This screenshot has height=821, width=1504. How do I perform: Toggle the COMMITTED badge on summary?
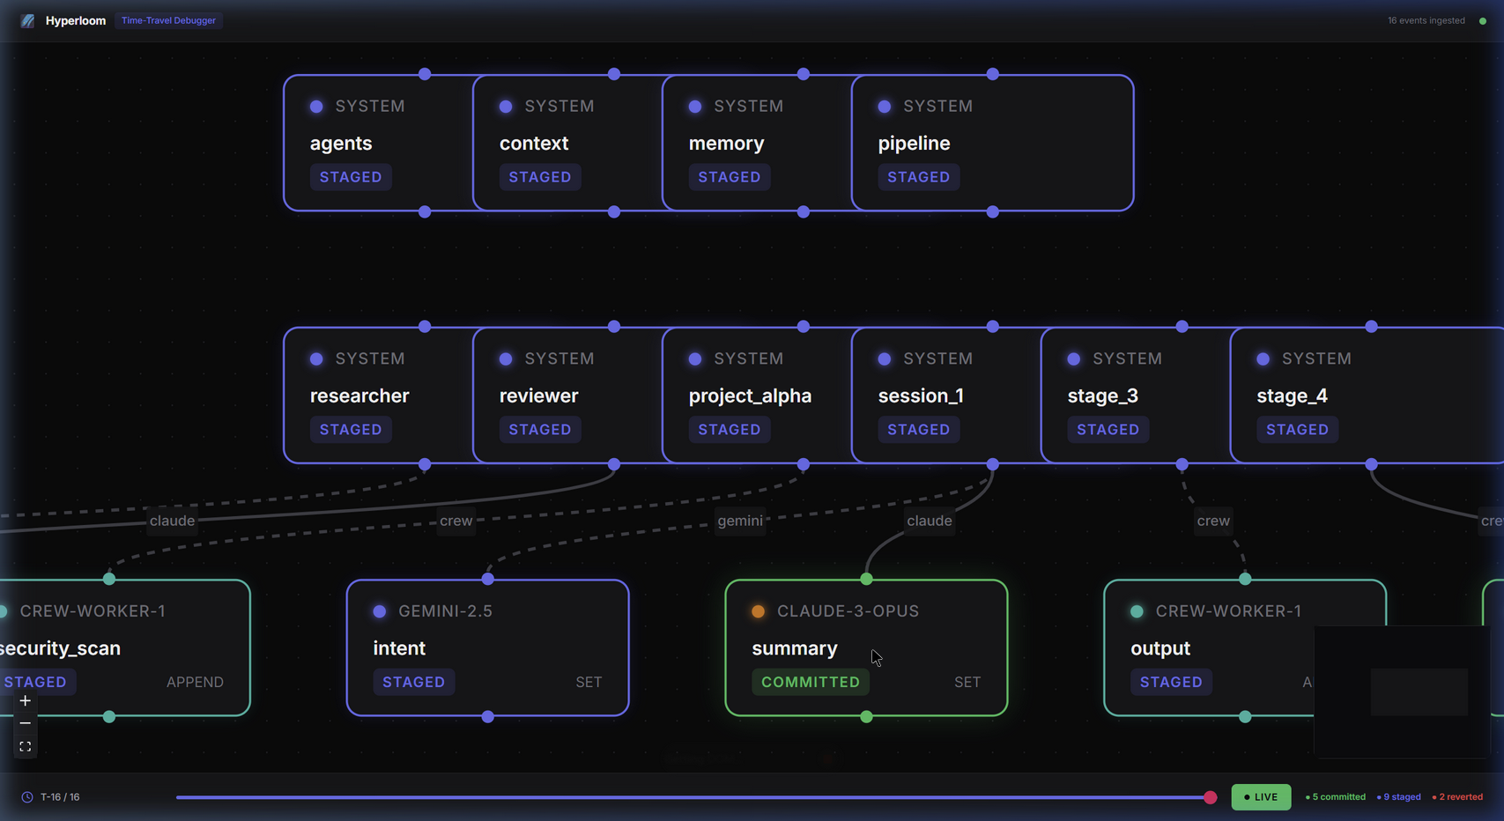pyautogui.click(x=810, y=681)
